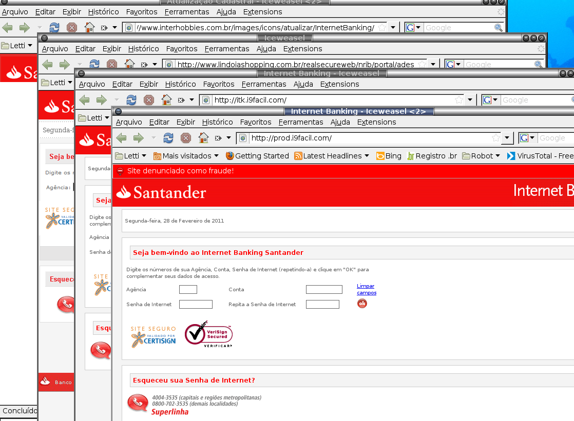Click the text "Site denunciado como fraude!"

[x=181, y=171]
